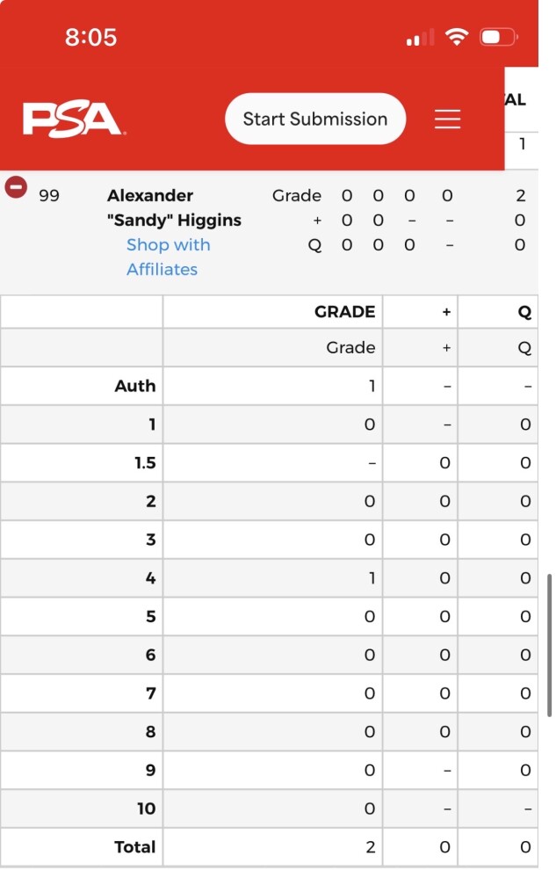Screen dimensions: 556x870
Task: Click card number 99
Action: point(49,195)
